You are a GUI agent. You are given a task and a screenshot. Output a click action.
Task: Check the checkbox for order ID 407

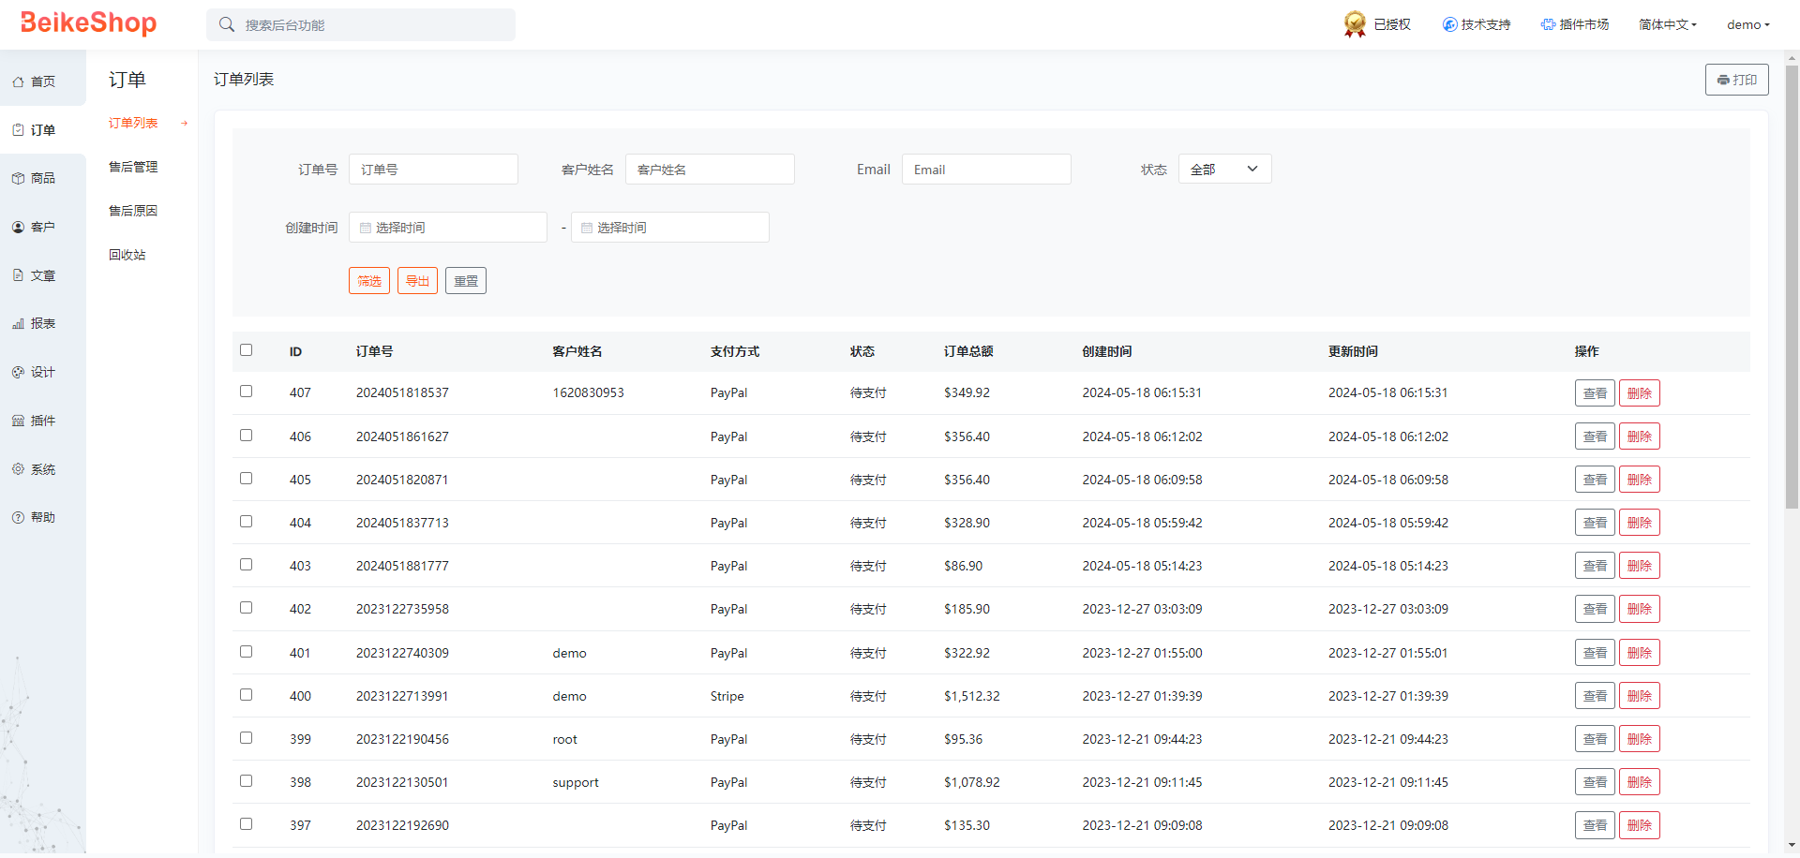247,392
